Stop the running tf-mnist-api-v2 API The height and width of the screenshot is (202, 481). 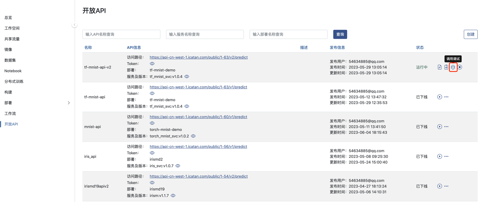(460, 67)
